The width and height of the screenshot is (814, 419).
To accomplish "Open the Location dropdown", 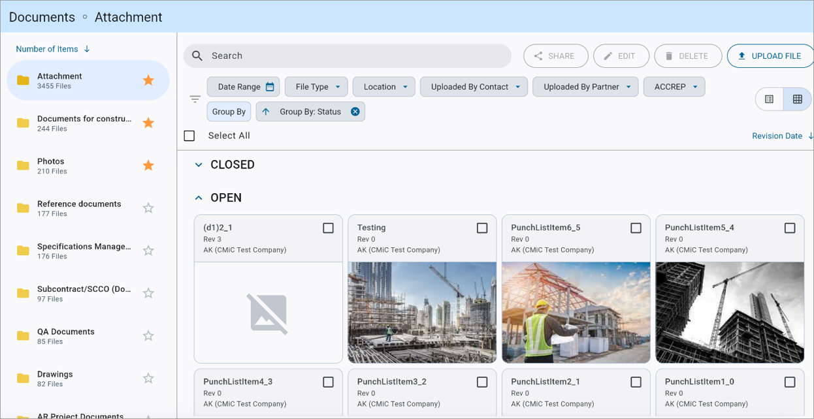I will [384, 87].
